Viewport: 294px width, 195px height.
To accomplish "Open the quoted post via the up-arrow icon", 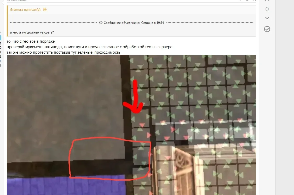I will click(x=45, y=10).
